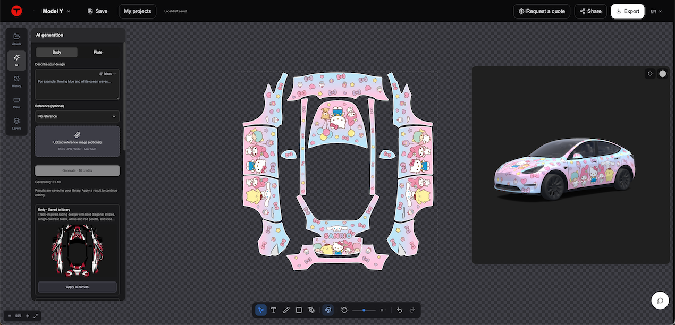Reset the rotation angle
Image resolution: width=675 pixels, height=325 pixels.
click(344, 310)
